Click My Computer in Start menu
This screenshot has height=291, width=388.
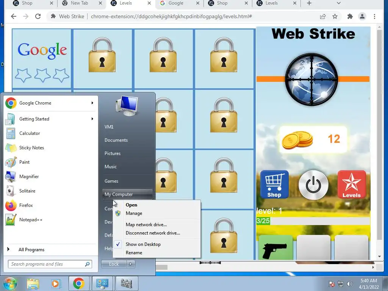pos(127,194)
